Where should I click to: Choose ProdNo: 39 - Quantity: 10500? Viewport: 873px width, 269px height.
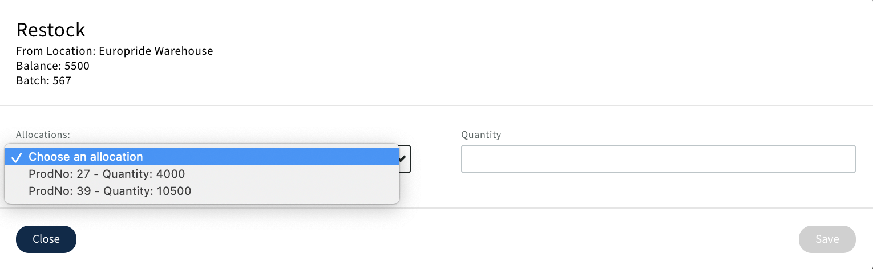[x=110, y=191]
